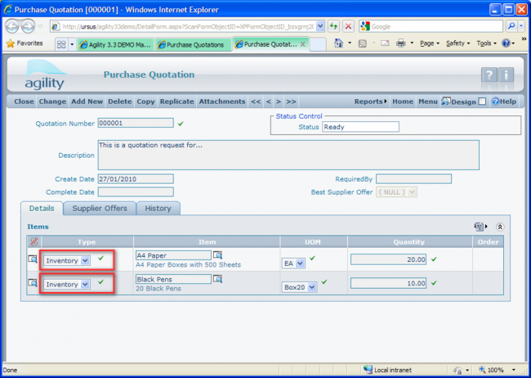This screenshot has height=378, width=531.
Task: Go to last record with >> button
Action: 291,101
